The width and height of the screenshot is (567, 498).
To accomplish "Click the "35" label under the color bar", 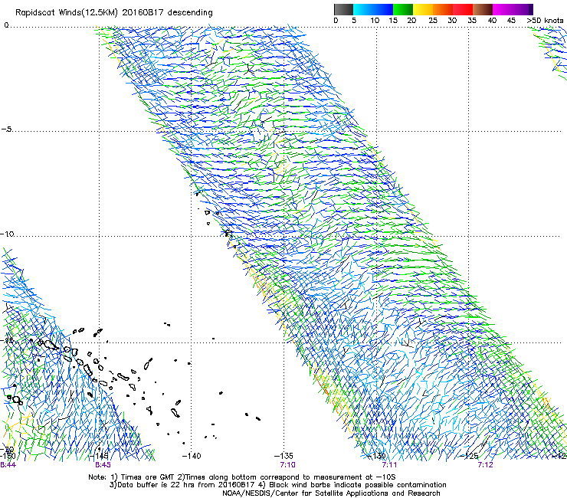I will tap(472, 21).
